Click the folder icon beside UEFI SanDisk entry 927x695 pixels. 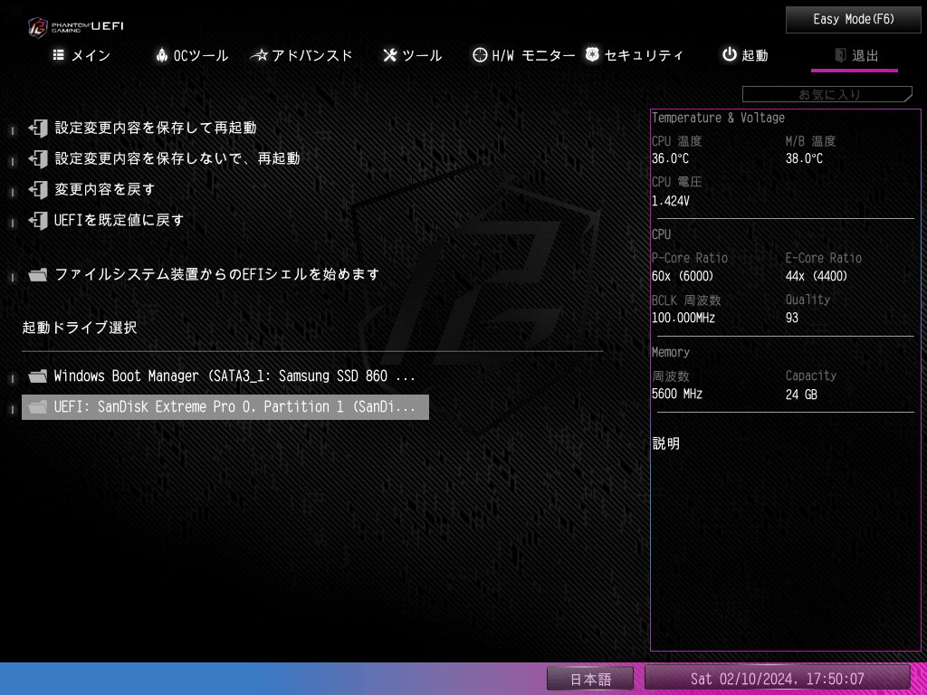38,406
